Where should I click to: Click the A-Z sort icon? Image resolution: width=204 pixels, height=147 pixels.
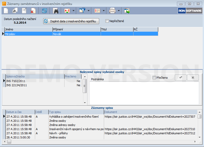click(67, 11)
